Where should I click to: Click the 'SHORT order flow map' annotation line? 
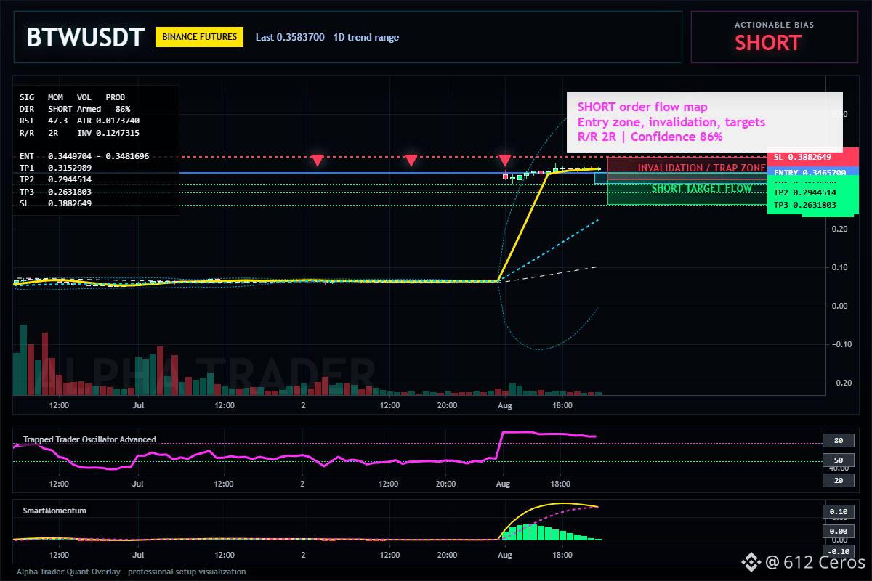pyautogui.click(x=642, y=107)
